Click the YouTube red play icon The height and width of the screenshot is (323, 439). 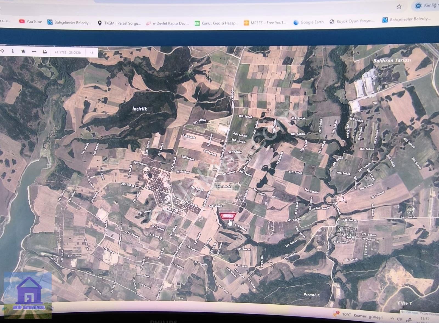[22, 21]
